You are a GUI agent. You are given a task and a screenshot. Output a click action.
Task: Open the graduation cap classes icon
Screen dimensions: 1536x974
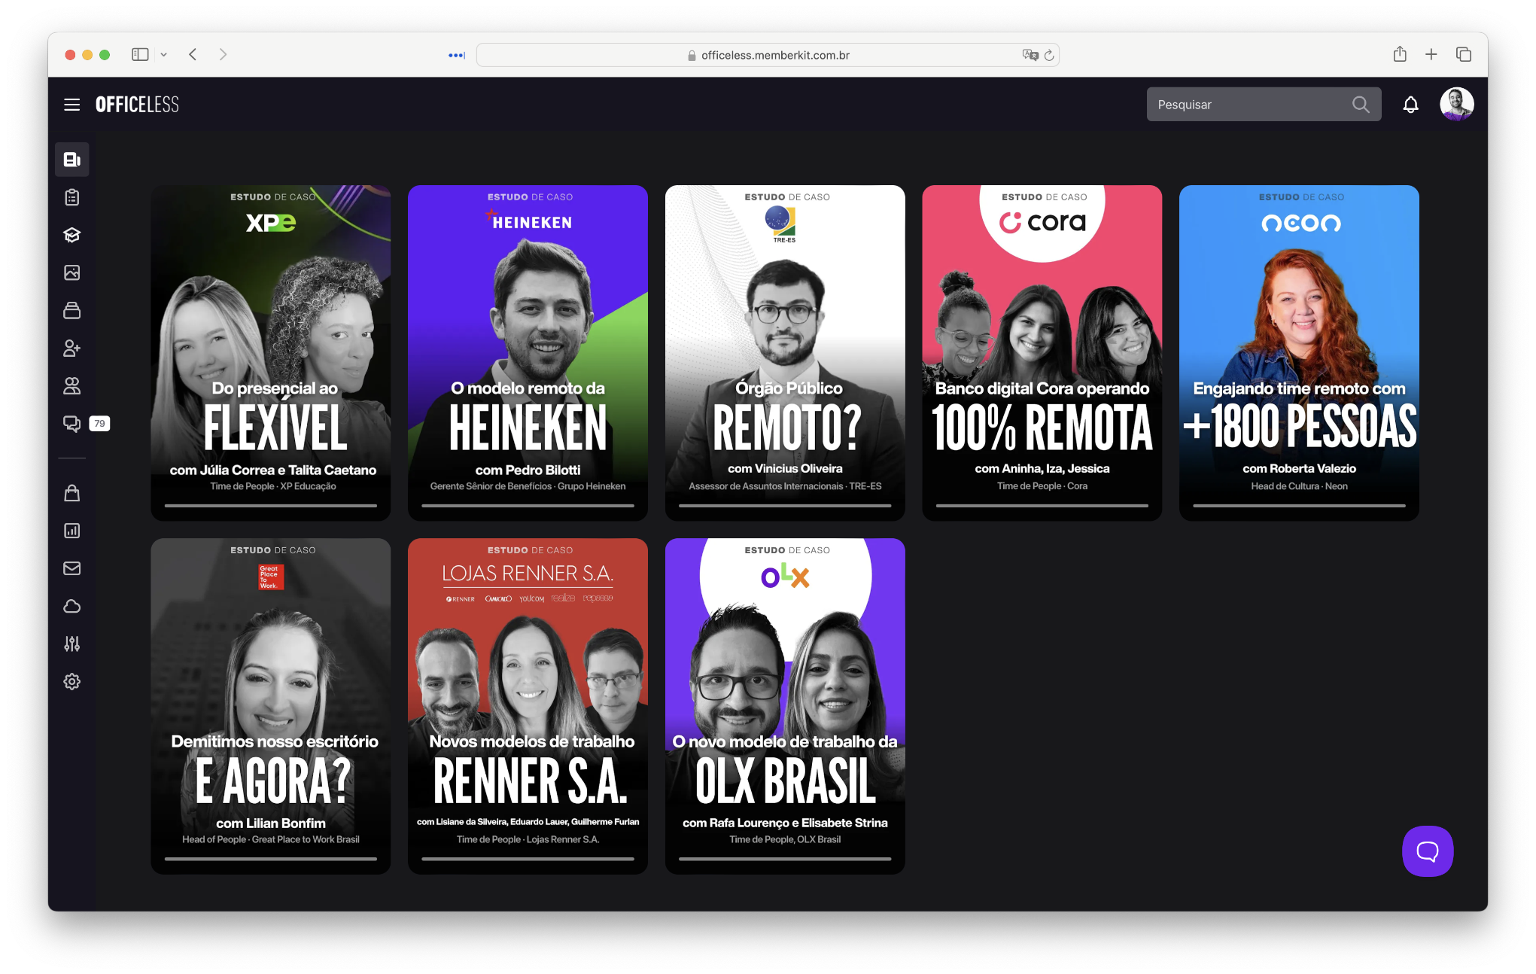pos(71,234)
